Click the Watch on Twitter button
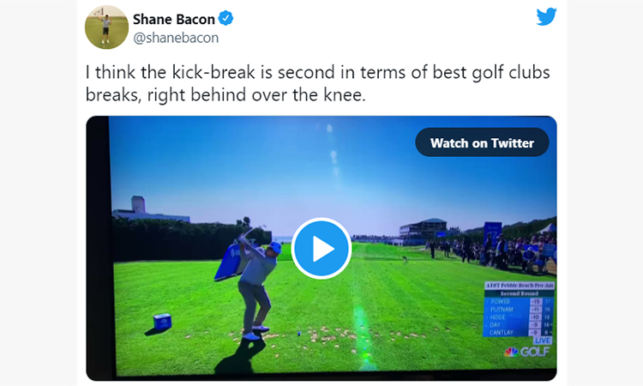Viewport: 643px width, 386px height. coord(482,142)
